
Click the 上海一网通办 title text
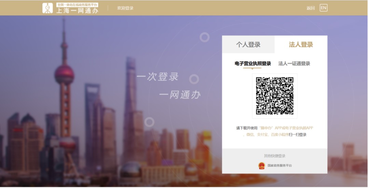click(x=77, y=11)
